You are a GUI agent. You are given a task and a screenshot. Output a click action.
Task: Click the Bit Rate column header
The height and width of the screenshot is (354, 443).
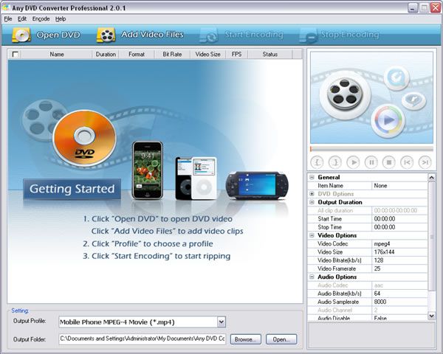[172, 54]
